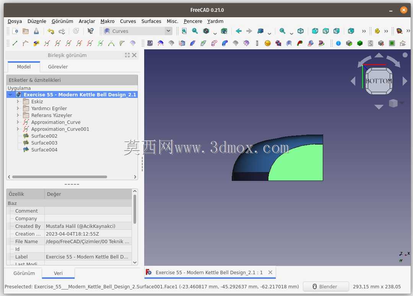Click the What's This help cursor icon
Viewport: 413px width, 296px height.
[x=90, y=31]
